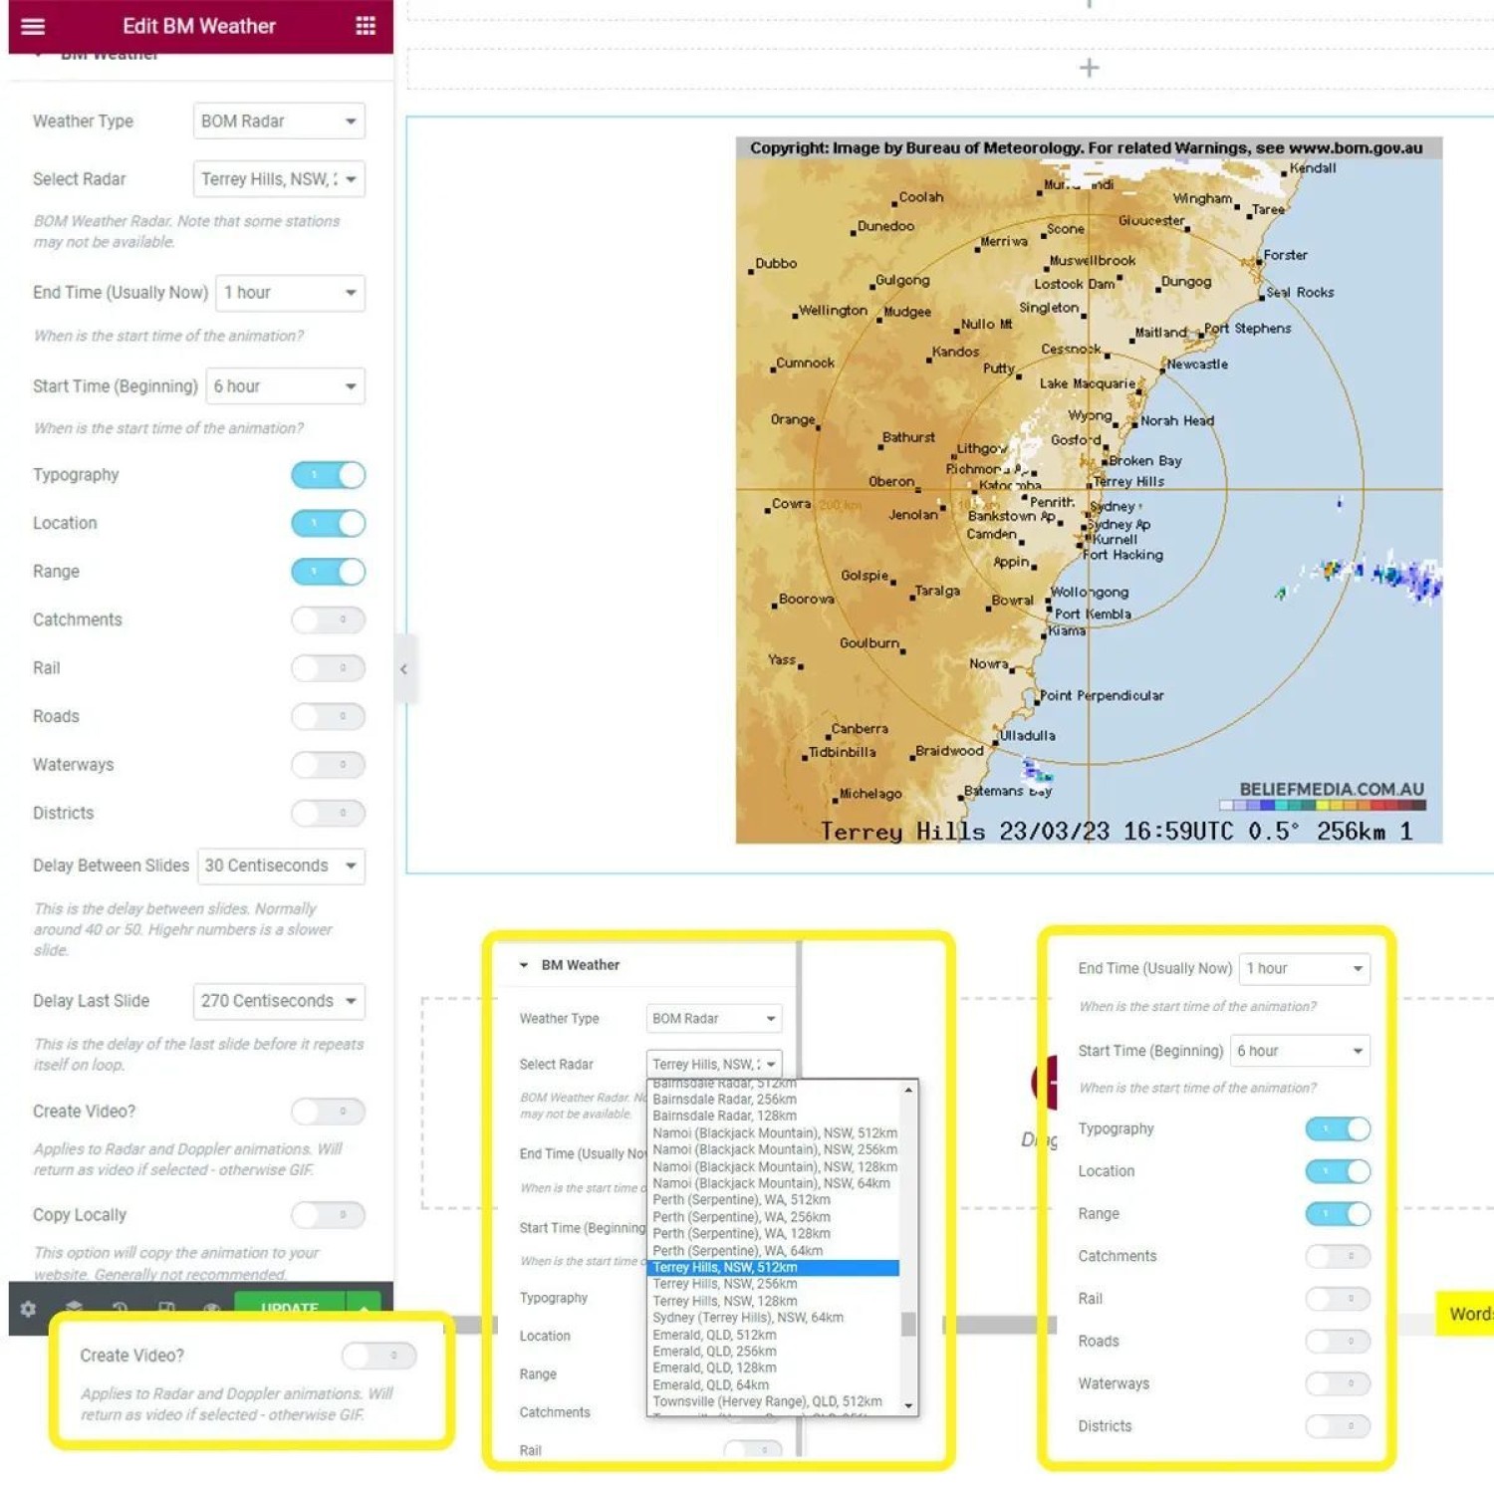Switch responsive mode icon

(x=166, y=1308)
